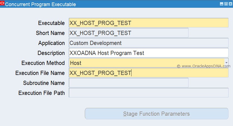Viewport: 233px width, 126px height.
Task: Click the Execution File Path label
Action: (42, 93)
